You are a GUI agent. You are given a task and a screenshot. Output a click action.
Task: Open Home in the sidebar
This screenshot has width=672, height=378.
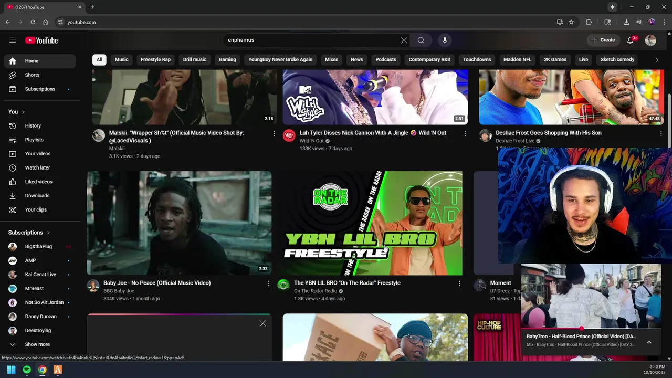click(40, 61)
